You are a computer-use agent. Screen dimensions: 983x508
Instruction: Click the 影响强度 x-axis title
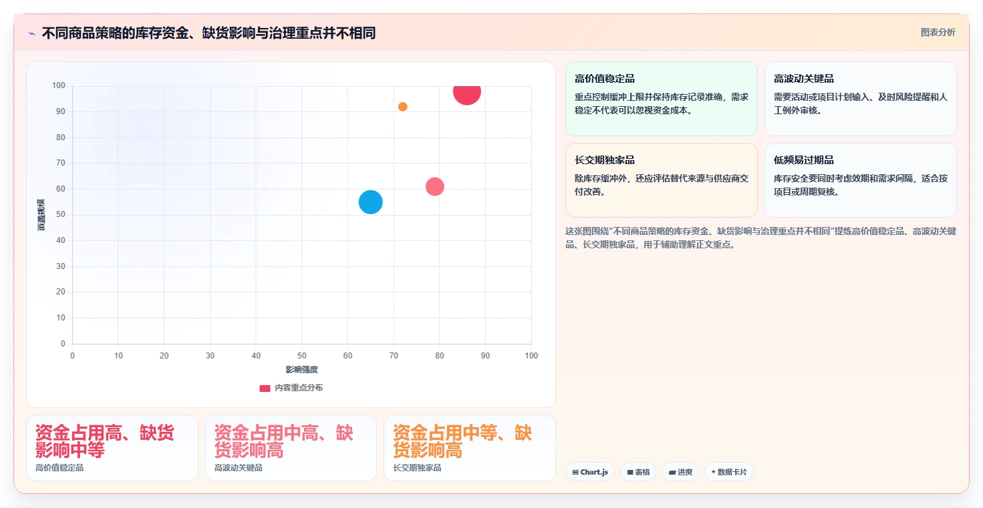[302, 369]
